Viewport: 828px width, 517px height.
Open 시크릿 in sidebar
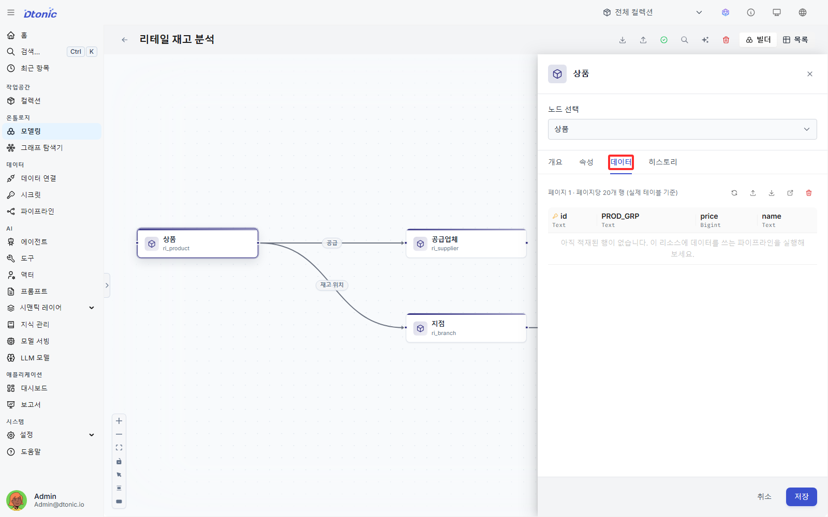[x=52, y=195]
